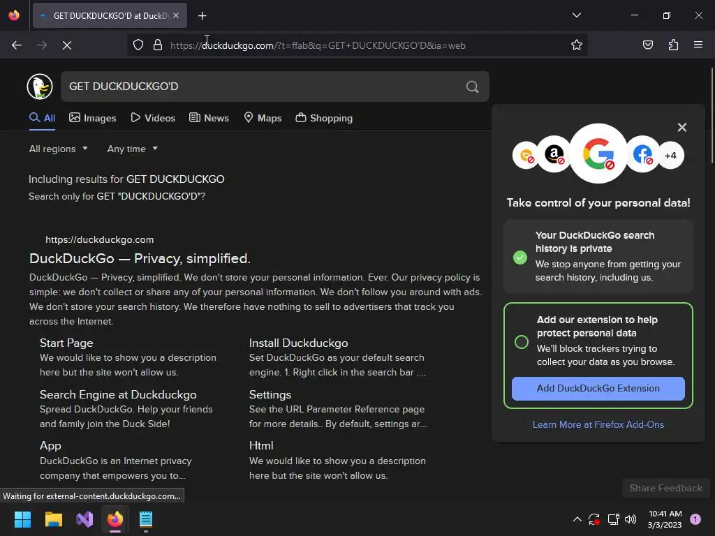Switch to the Images tab
The width and height of the screenshot is (715, 536).
click(x=93, y=118)
